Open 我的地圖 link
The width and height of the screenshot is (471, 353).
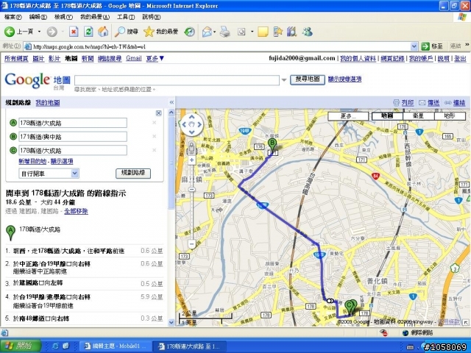[x=48, y=103]
